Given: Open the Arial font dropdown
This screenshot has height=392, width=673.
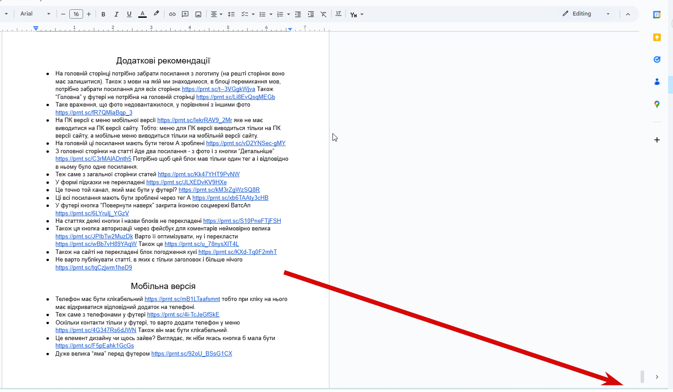Looking at the screenshot, I should 35,14.
